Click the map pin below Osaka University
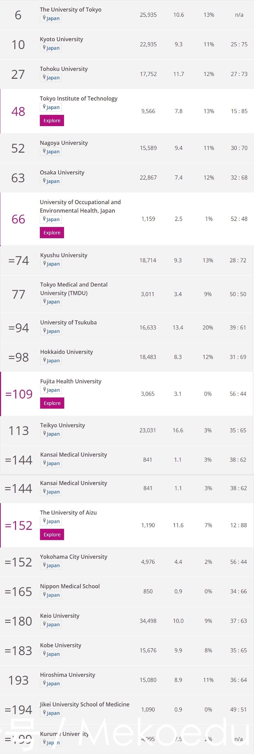Viewport: 254px width, 754px height. click(x=44, y=180)
